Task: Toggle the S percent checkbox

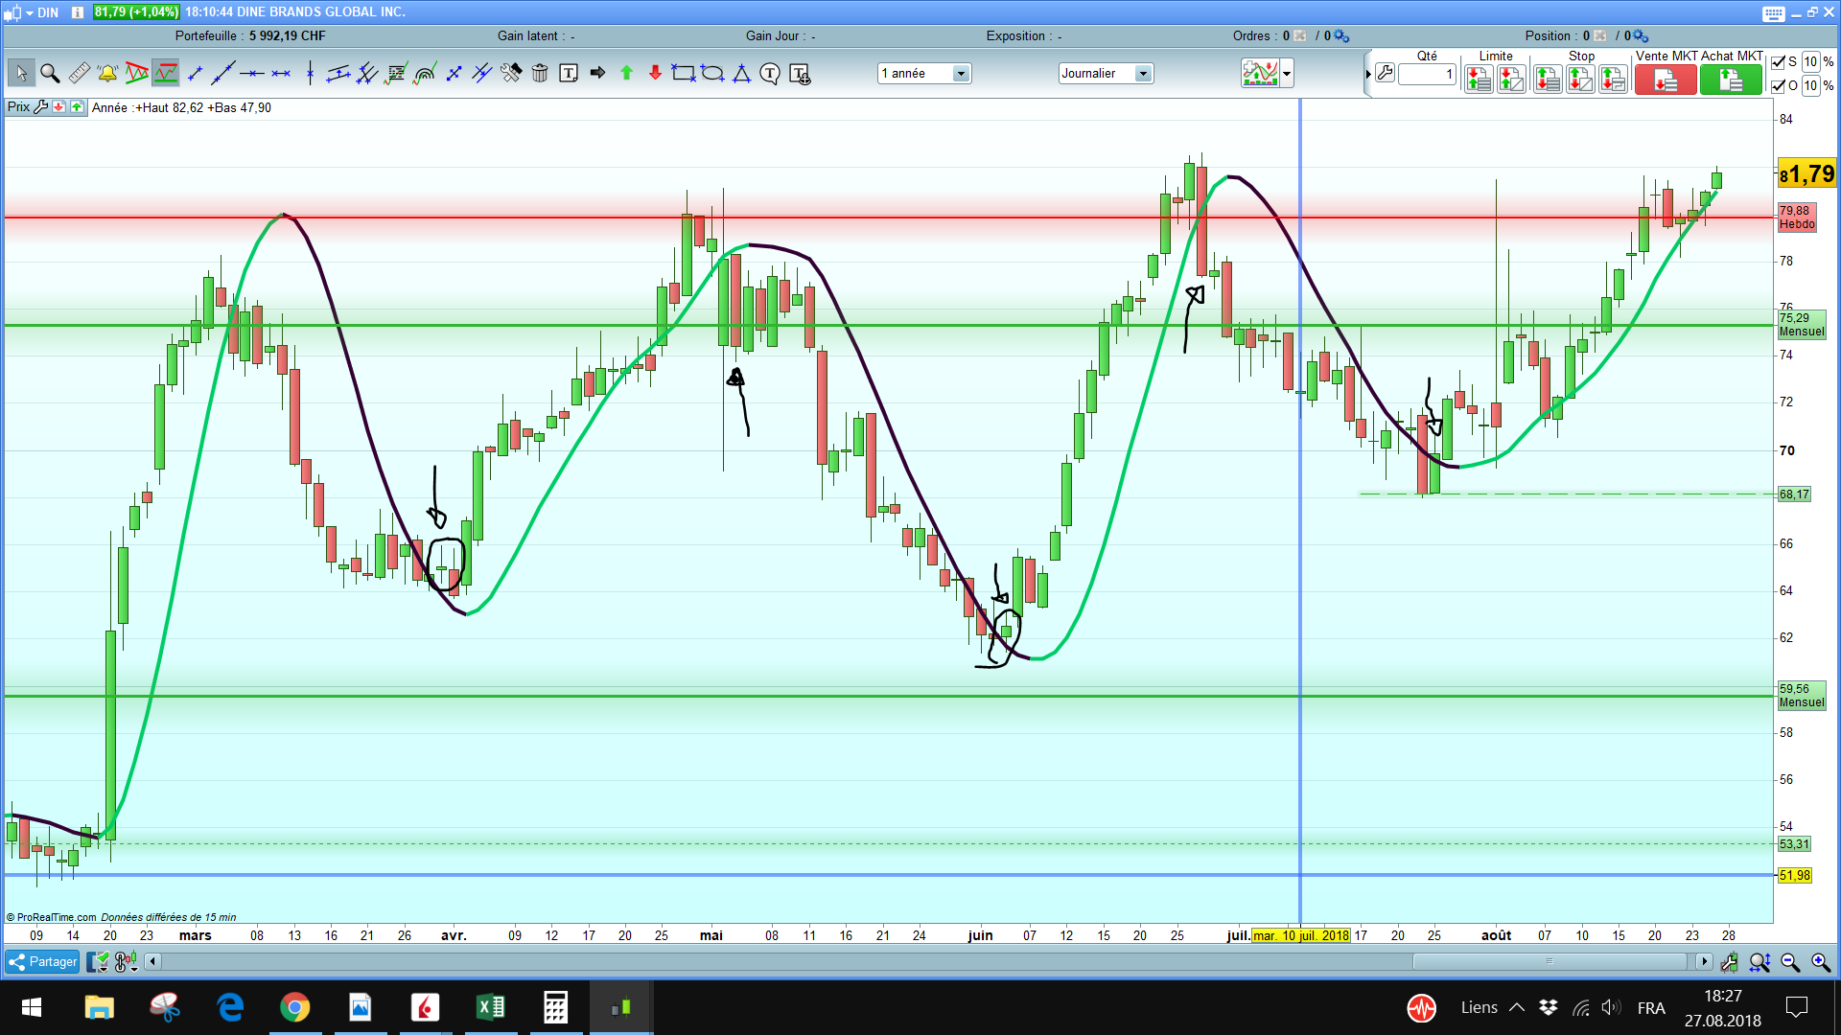Action: (x=1779, y=61)
